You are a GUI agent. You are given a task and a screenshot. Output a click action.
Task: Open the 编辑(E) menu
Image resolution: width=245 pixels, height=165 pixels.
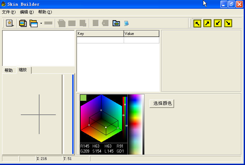pyautogui.click(x=27, y=12)
